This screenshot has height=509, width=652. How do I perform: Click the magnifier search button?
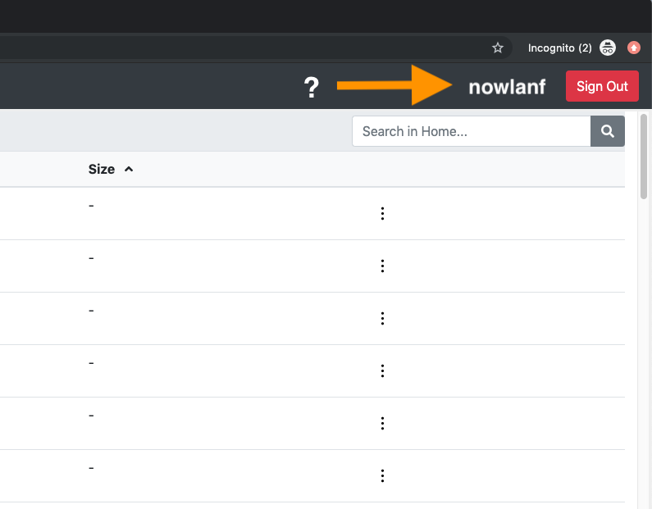(x=607, y=131)
